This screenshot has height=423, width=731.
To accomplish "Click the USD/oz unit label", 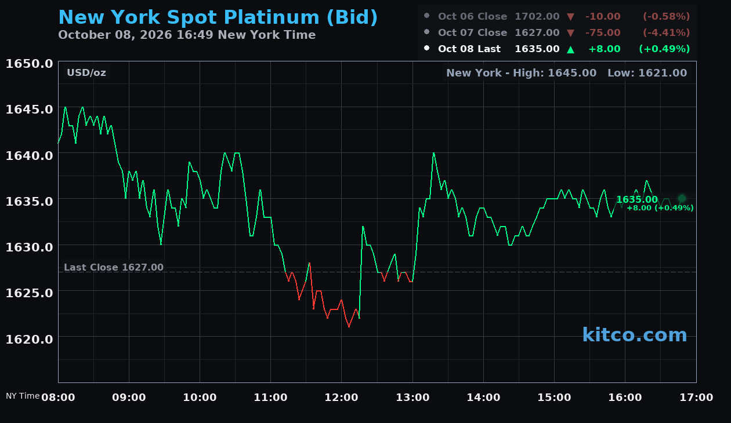I will pyautogui.click(x=86, y=73).
